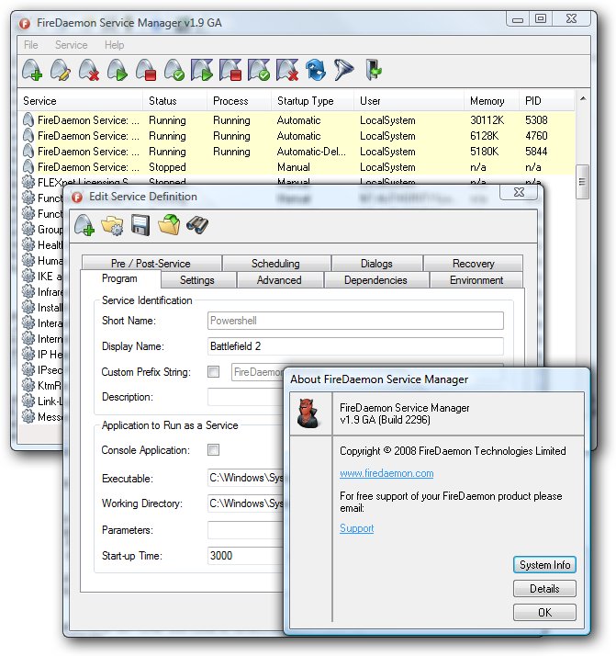Image resolution: width=616 pixels, height=656 pixels.
Task: Switch to the Environment tab
Action: point(476,280)
